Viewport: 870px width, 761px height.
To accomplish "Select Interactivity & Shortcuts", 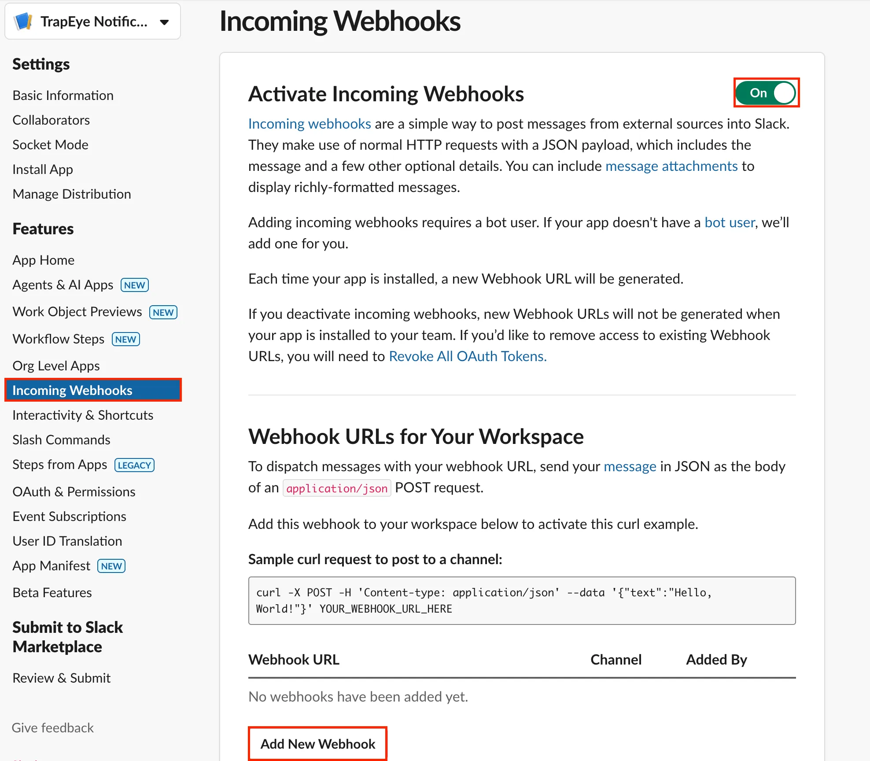I will point(82,414).
